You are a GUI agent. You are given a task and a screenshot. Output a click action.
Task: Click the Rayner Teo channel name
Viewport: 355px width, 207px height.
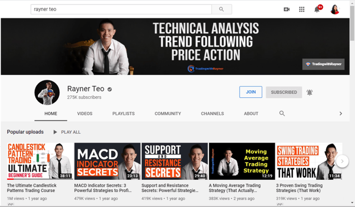(x=86, y=89)
